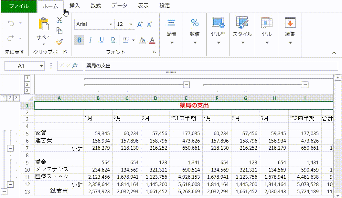Image resolution: width=342 pixels, height=198 pixels.
Task: Click the green ファイル button
Action: coord(18,6)
